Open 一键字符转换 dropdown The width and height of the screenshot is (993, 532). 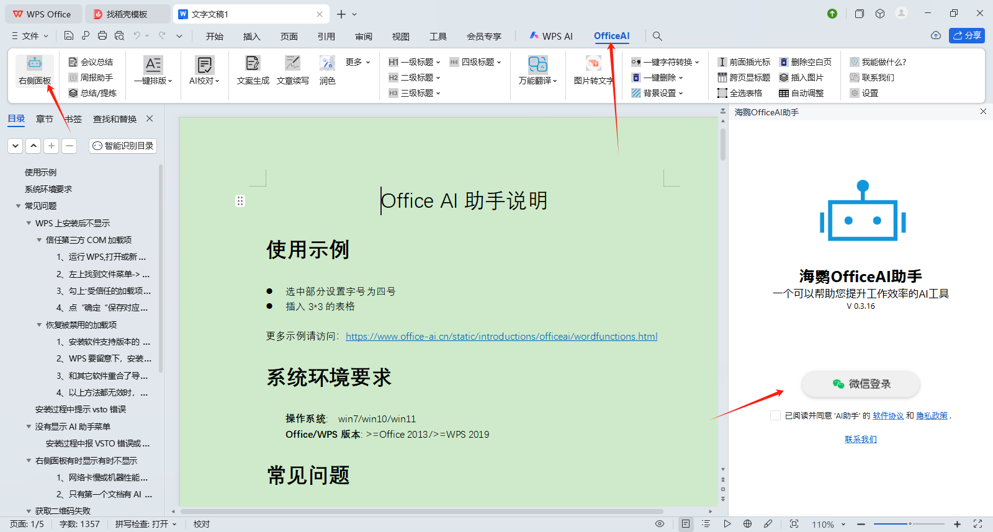tap(665, 62)
